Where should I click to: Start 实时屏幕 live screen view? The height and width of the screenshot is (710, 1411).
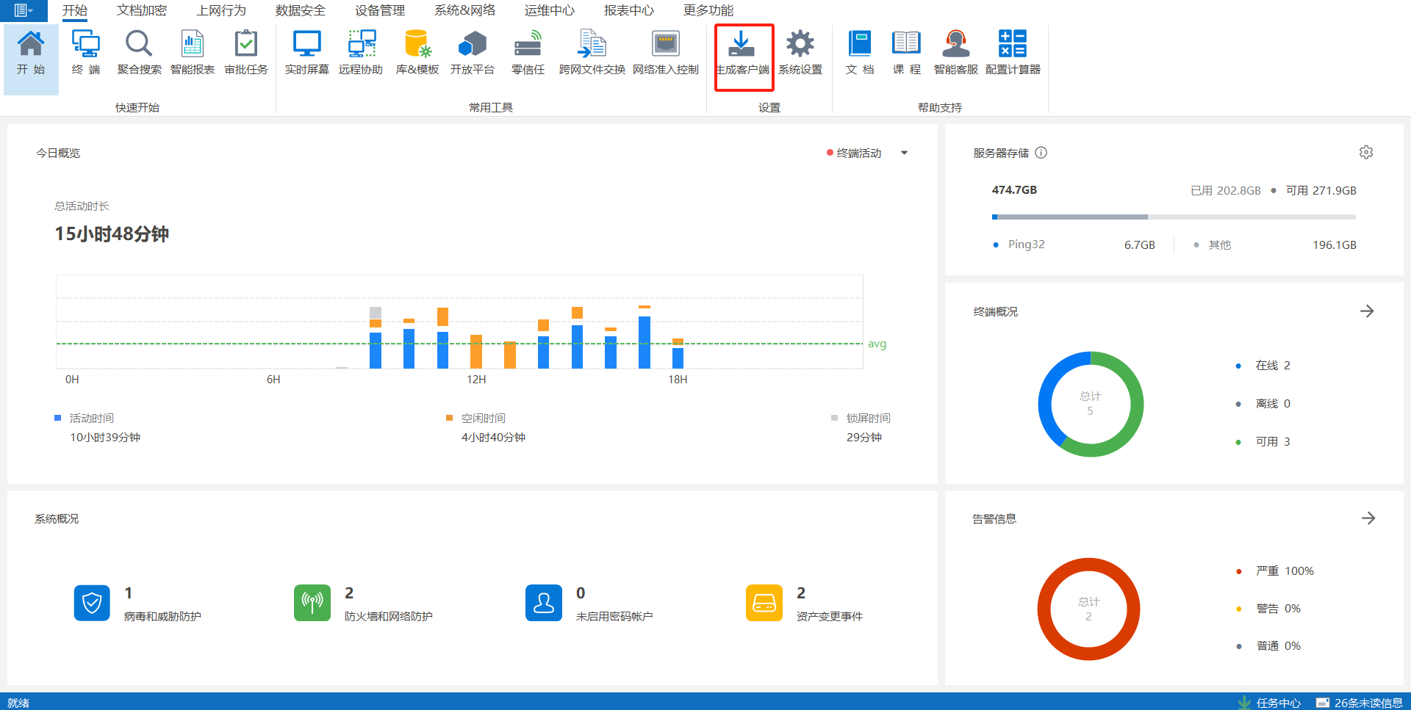click(x=307, y=53)
